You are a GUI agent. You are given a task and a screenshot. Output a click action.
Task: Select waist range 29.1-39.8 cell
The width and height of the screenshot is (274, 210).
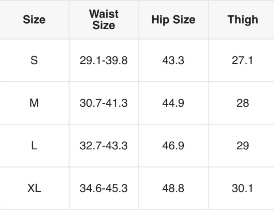coord(104,60)
